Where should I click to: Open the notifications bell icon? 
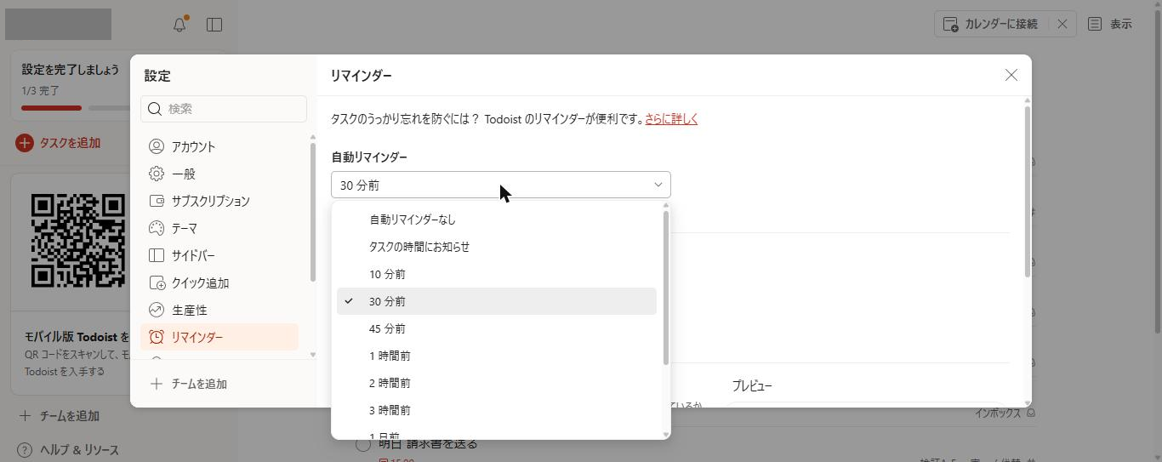pos(179,25)
